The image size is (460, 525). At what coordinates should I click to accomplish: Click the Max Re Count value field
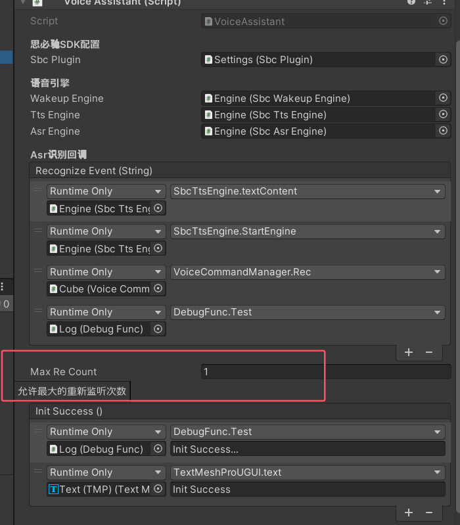[x=326, y=372]
